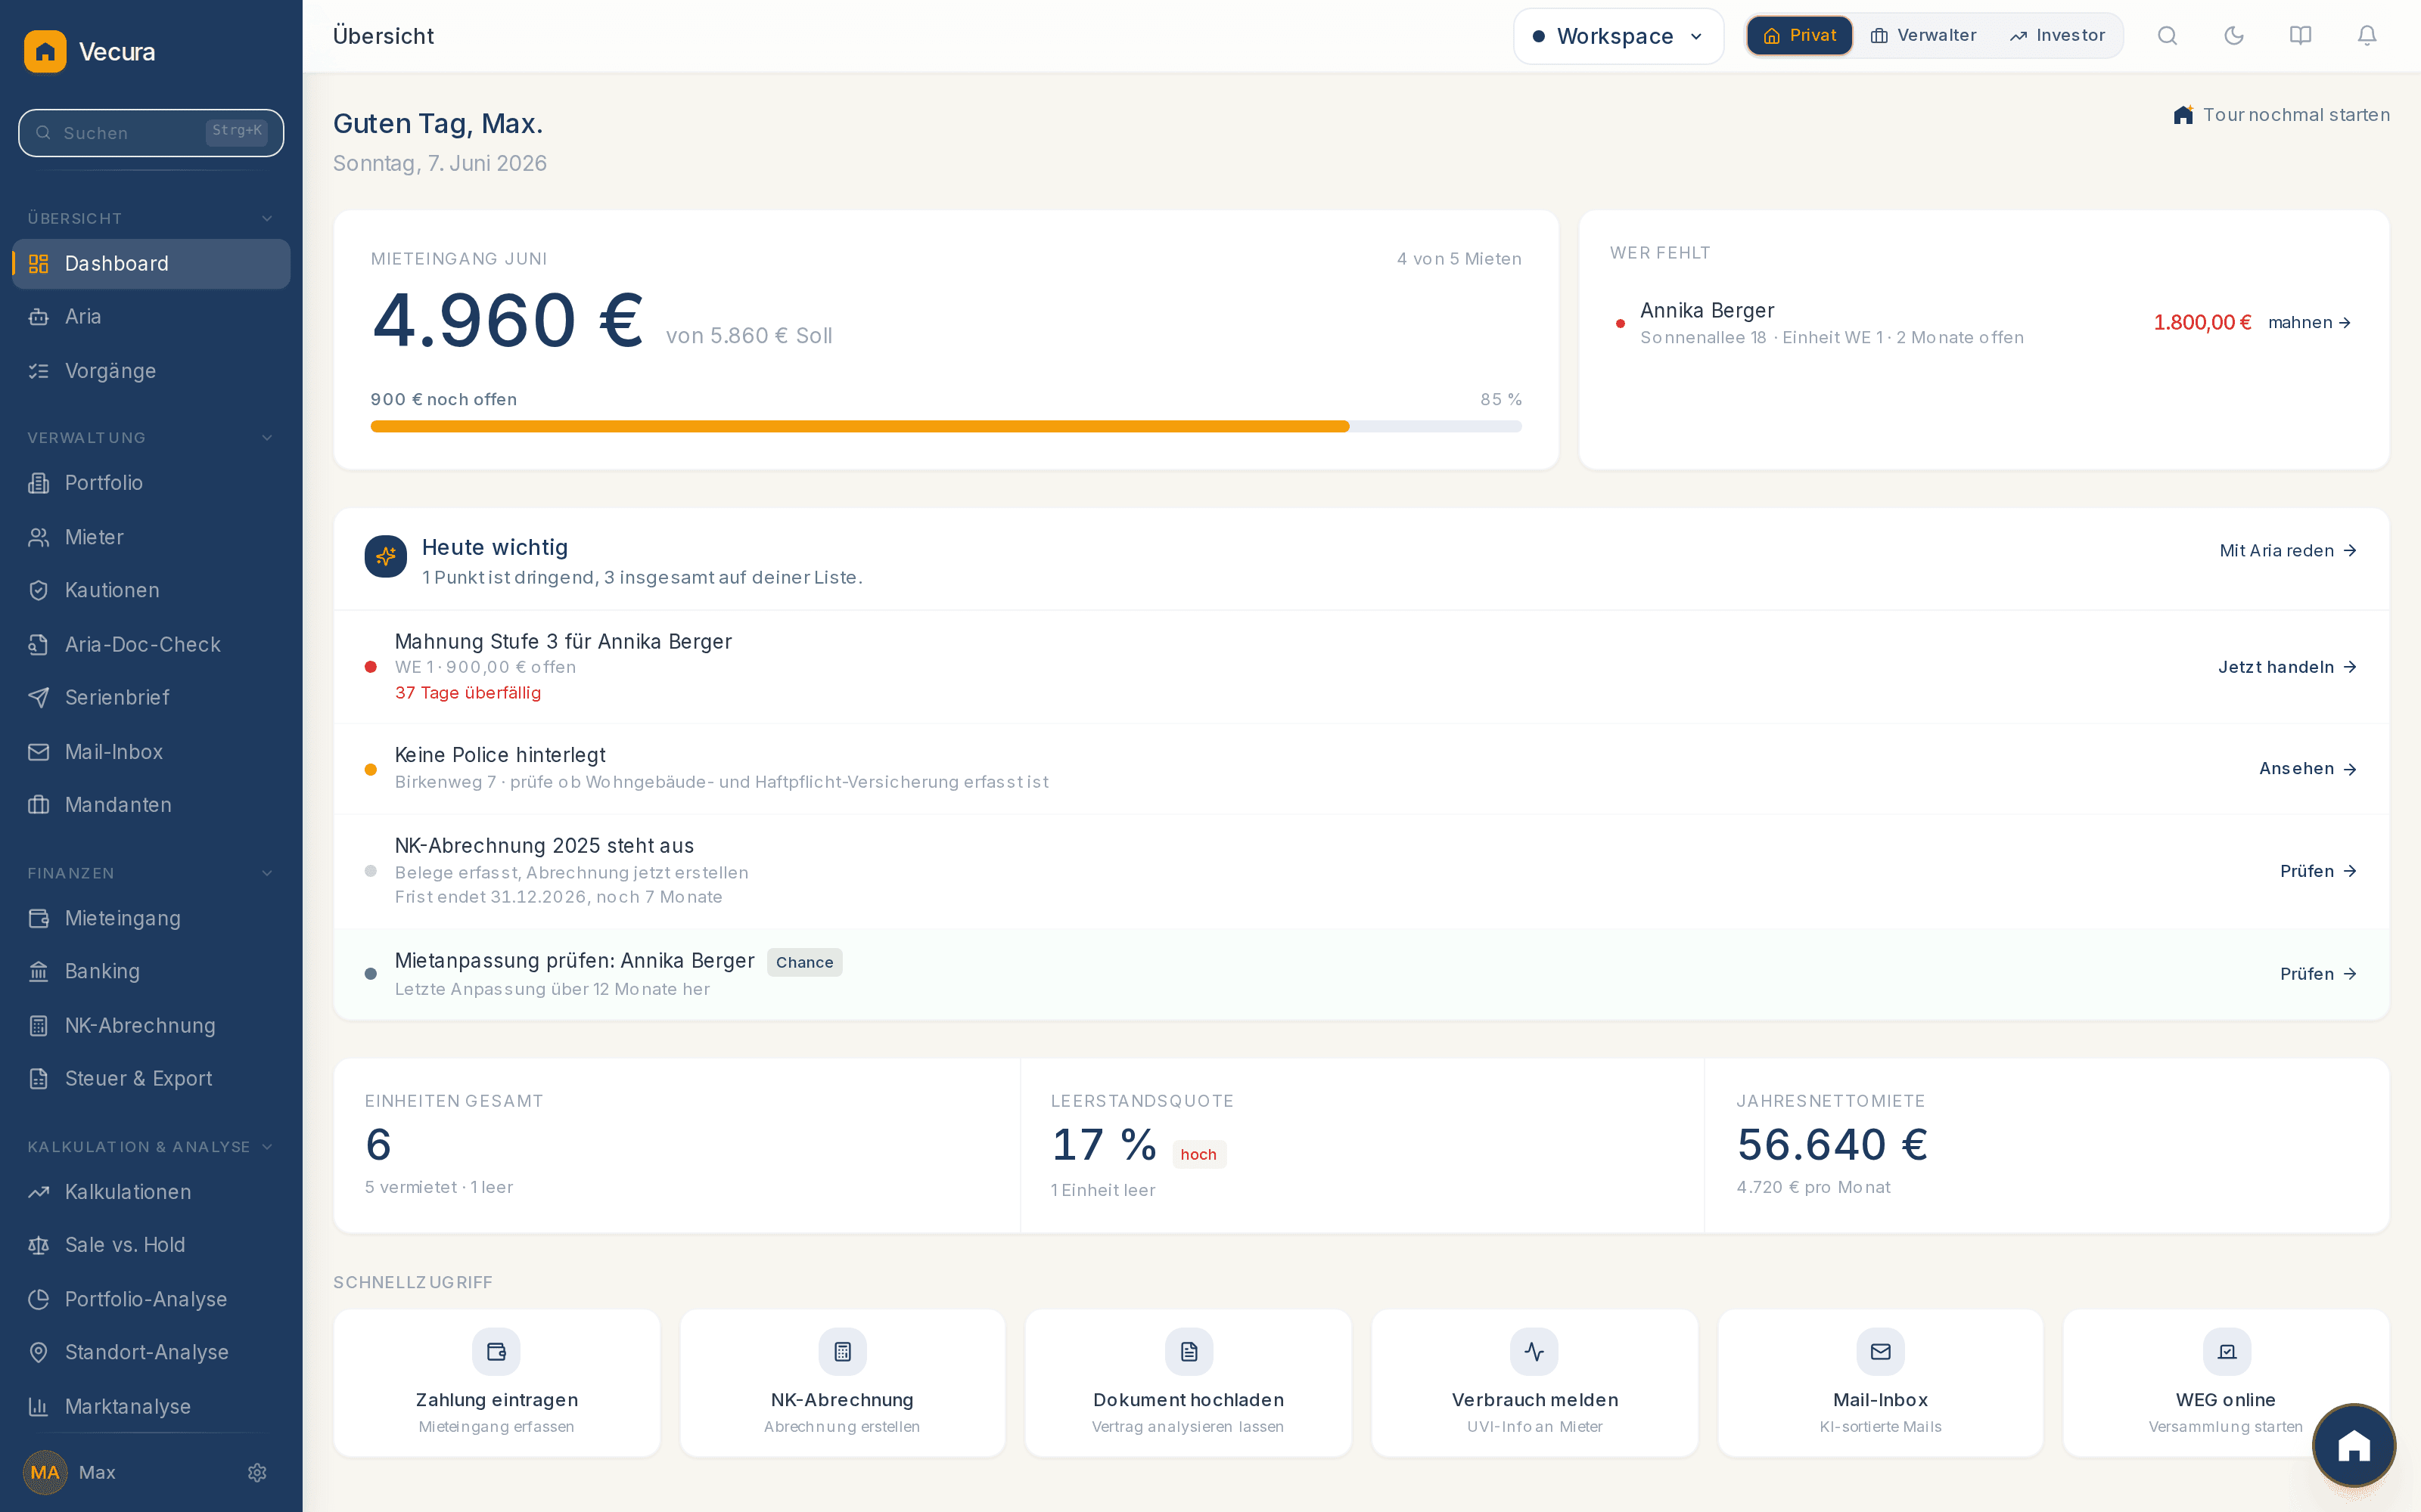Image resolution: width=2421 pixels, height=1512 pixels.
Task: Click the '4.960 €' amount
Action: [x=508, y=320]
